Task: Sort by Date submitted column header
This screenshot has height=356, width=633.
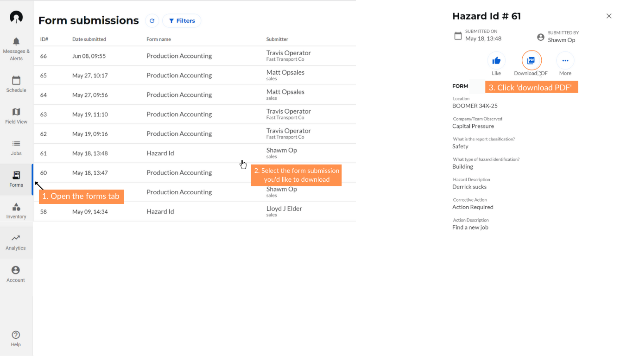Action: pos(89,39)
